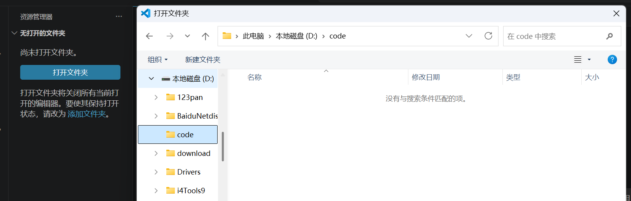Image resolution: width=631 pixels, height=201 pixels.
Task: Select 此电脑 in address path
Action: [253, 36]
